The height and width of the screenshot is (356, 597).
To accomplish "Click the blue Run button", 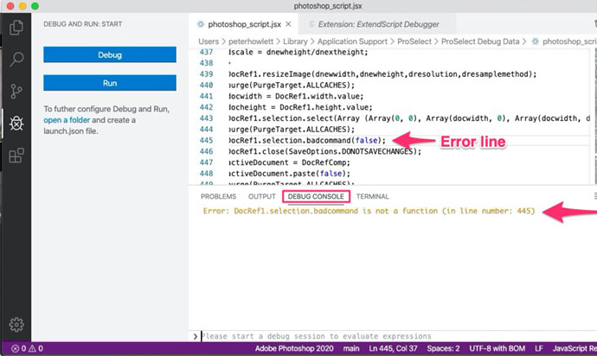I will click(109, 84).
